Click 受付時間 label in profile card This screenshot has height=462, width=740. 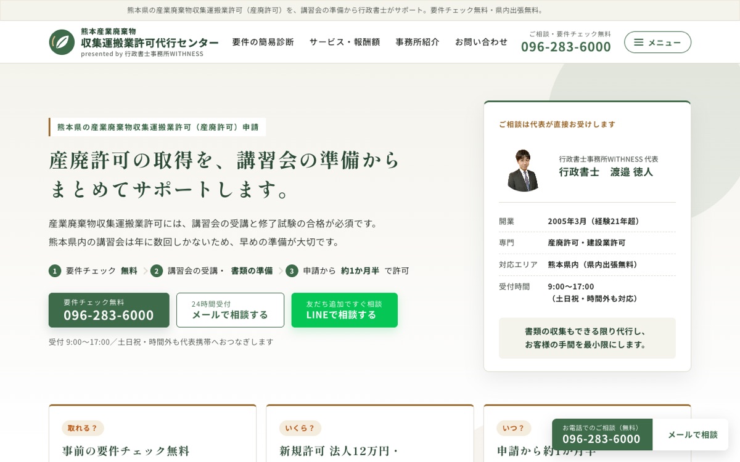pos(514,286)
